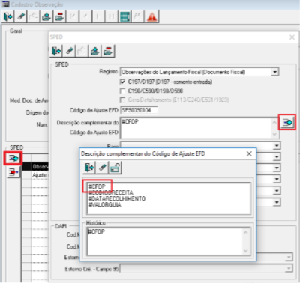300x283 pixels.
Task: Click the save icon in SPED dialog toolbar
Action: (x=95, y=51)
